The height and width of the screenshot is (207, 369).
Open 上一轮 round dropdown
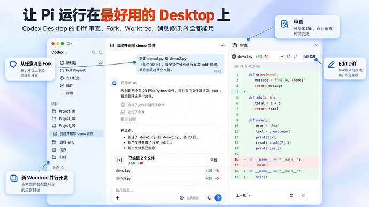pyautogui.click(x=243, y=195)
